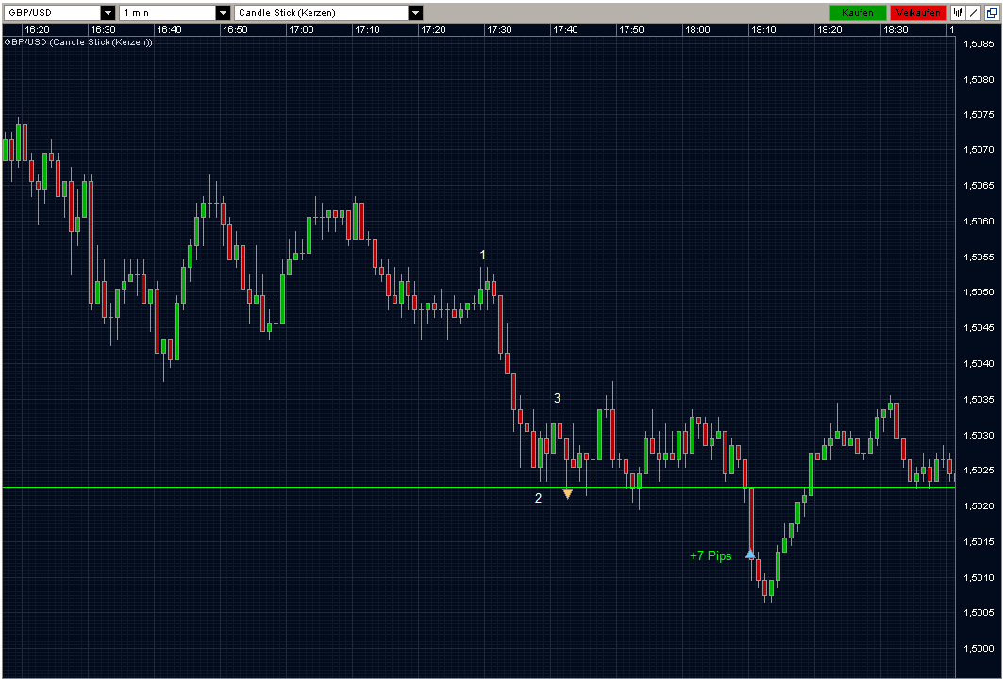Viewport: 1003px width, 679px height.
Task: Click the chart label GBP/USD (Candle Stick (Kerzen))
Action: [78, 42]
